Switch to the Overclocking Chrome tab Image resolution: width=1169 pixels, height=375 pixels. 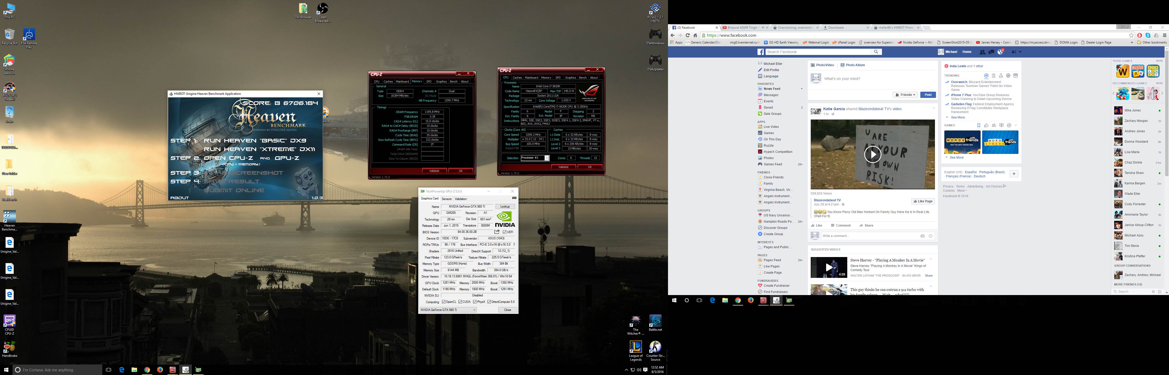(796, 28)
